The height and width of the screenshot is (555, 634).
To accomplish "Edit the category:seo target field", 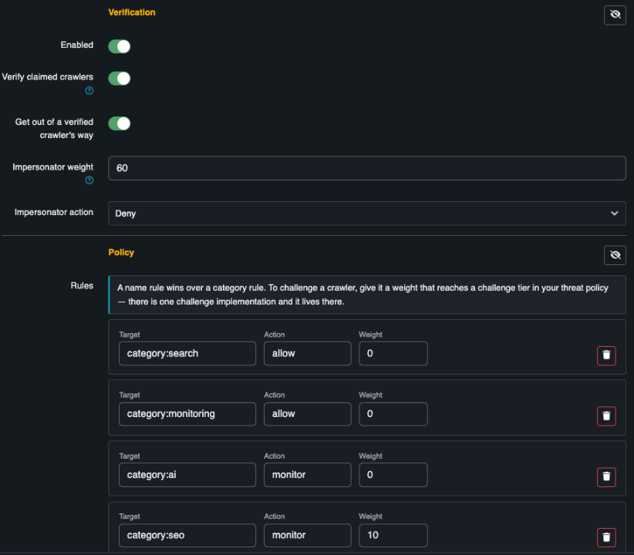I will pos(187,535).
